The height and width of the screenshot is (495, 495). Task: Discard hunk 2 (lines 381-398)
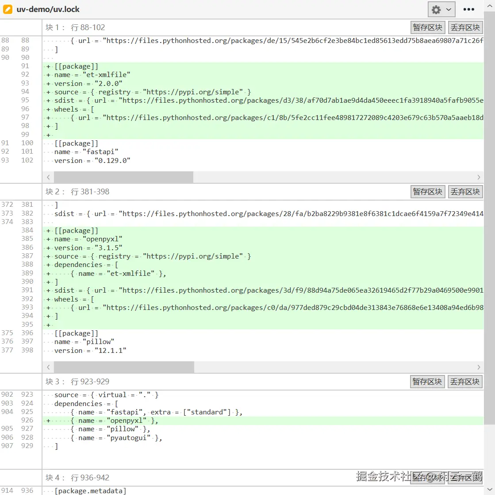point(465,192)
